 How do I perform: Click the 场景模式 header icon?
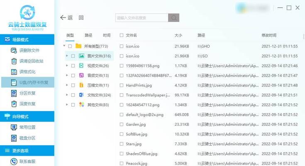[7, 39]
